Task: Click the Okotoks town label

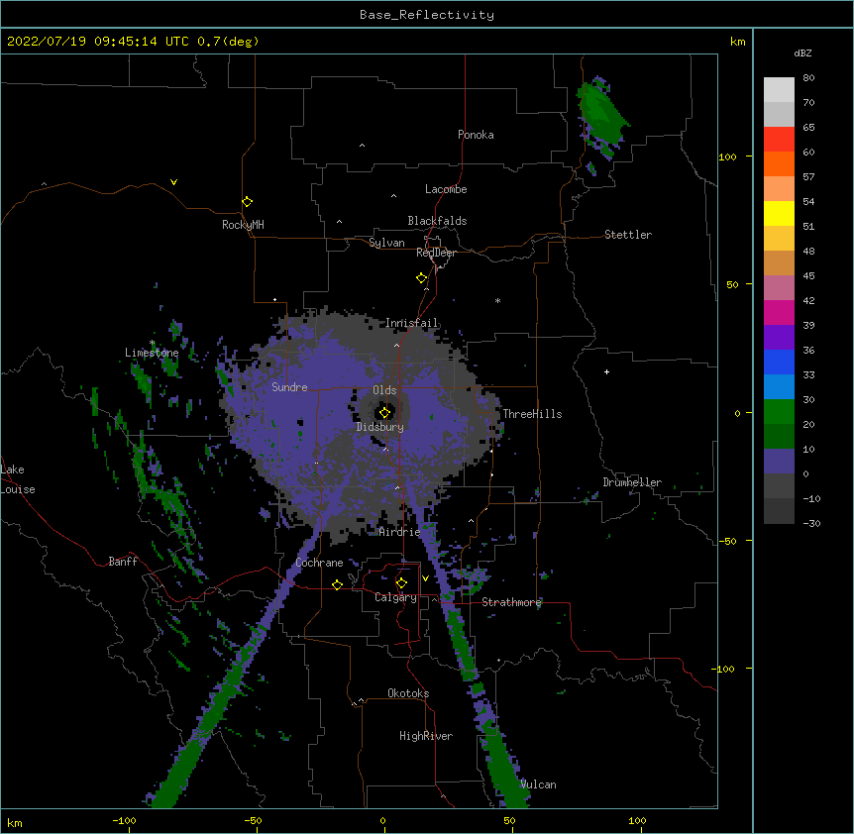Action: (408, 693)
